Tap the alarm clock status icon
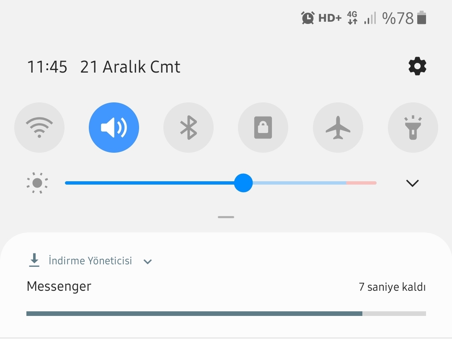The width and height of the screenshot is (452, 339). (x=308, y=18)
